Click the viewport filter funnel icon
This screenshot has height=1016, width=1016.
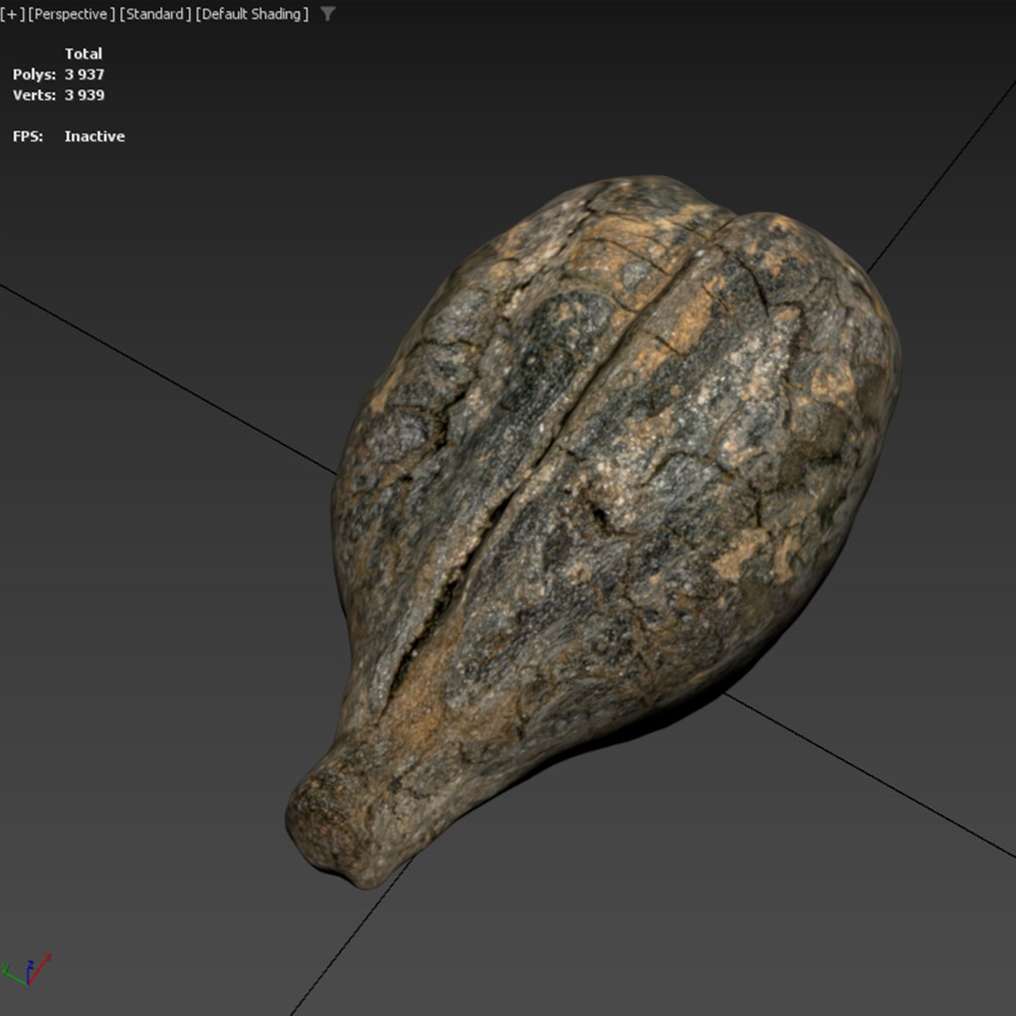(328, 13)
